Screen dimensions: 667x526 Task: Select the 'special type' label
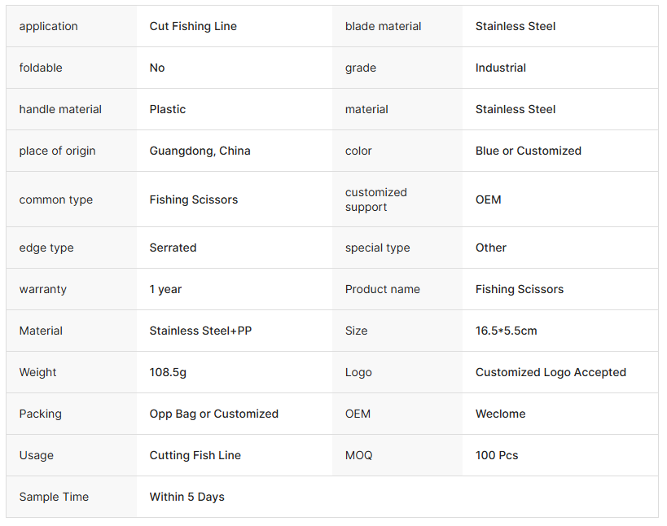pyautogui.click(x=377, y=248)
